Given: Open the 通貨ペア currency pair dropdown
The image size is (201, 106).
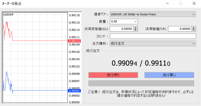Looking at the screenshot, I should pos(153,14).
